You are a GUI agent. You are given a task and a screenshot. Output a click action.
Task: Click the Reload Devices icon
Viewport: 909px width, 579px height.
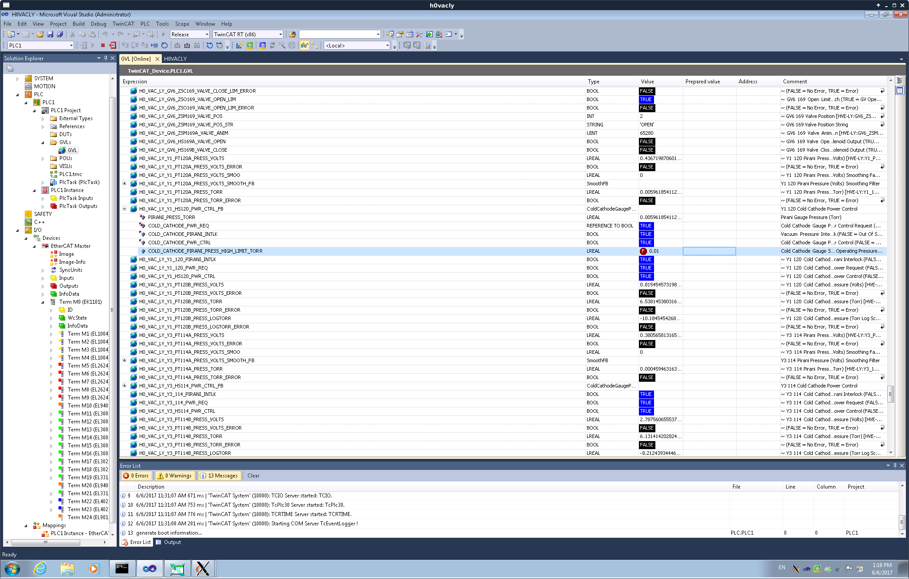(272, 45)
